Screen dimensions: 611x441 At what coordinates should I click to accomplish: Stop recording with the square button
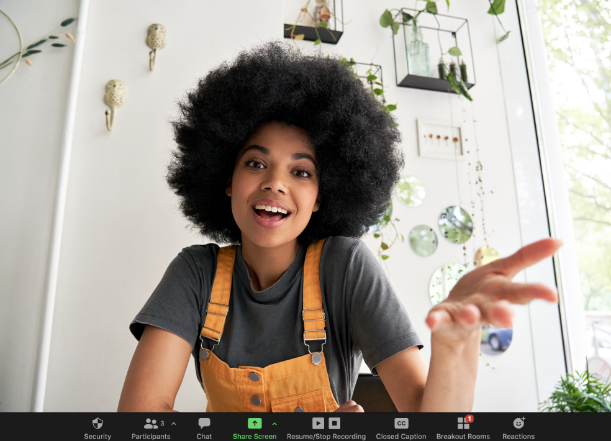[334, 423]
